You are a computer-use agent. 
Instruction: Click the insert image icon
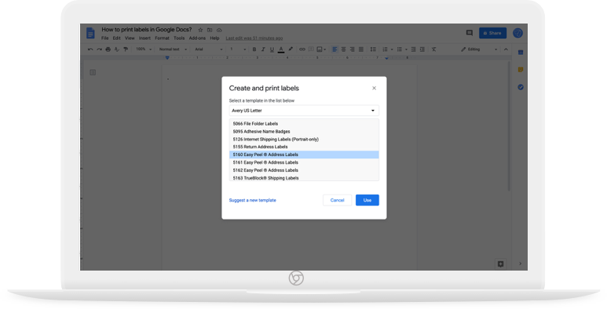pos(320,49)
